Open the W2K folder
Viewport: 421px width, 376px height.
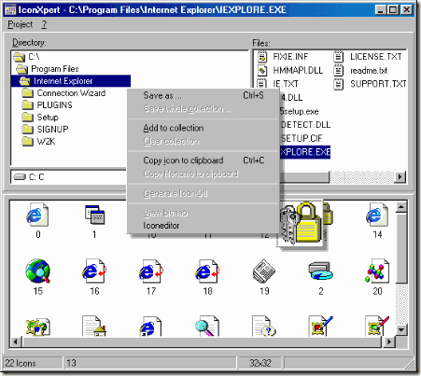(38, 142)
